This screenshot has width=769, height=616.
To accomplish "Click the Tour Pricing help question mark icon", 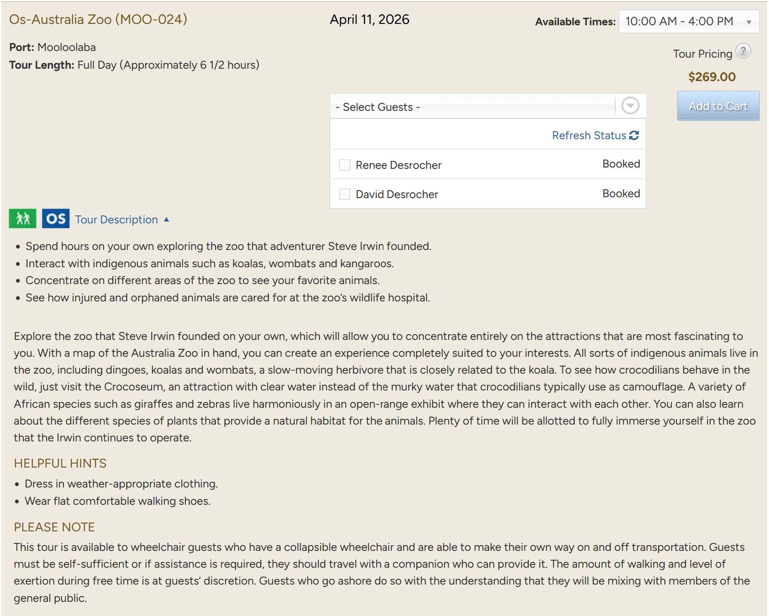I will point(743,51).
